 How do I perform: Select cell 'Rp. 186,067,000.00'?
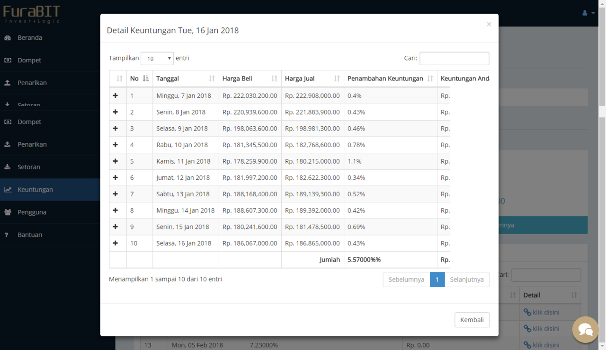pyautogui.click(x=250, y=243)
